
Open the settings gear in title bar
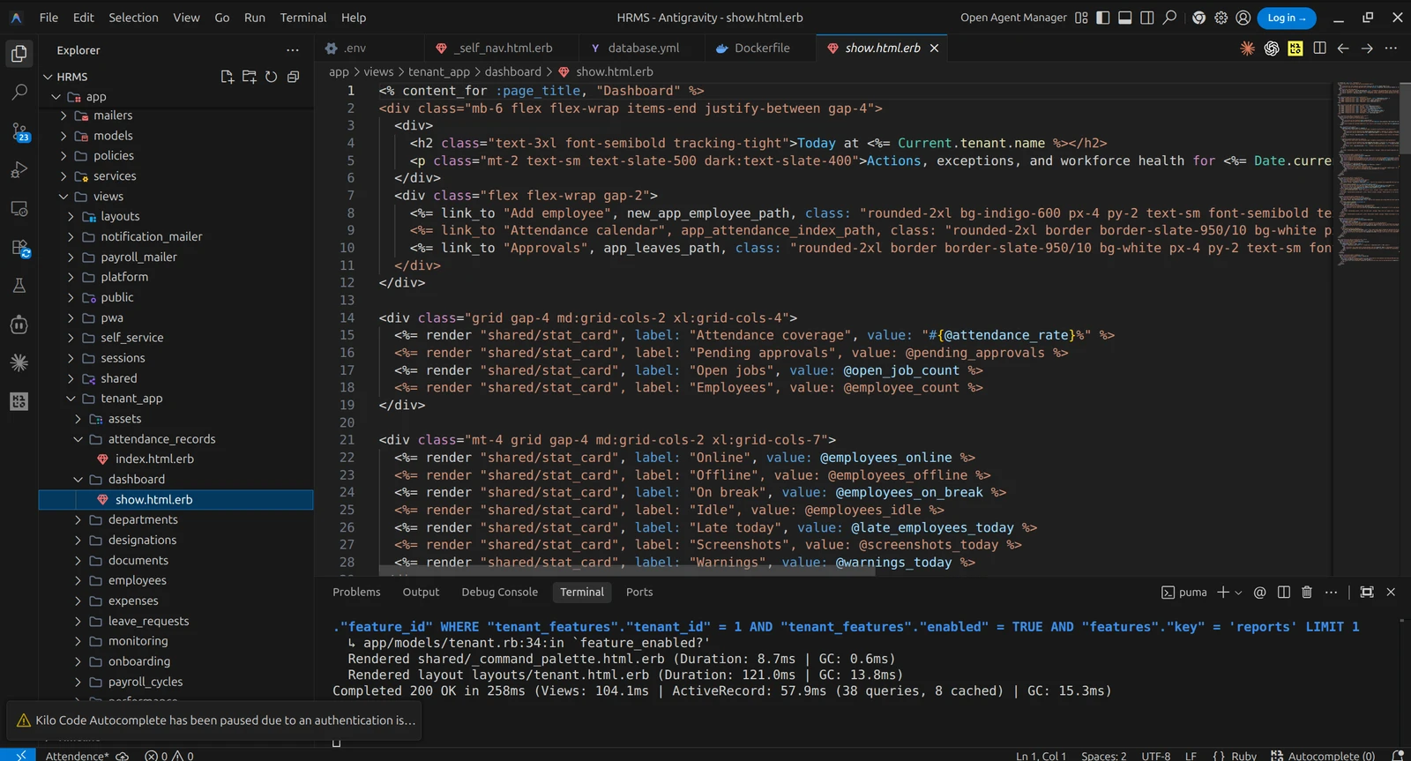(x=1221, y=18)
